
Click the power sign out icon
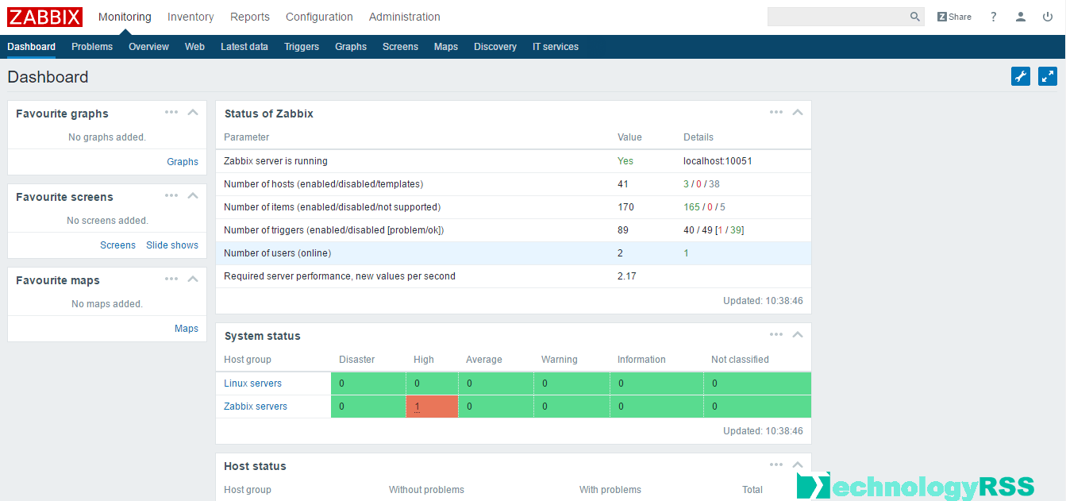click(1048, 17)
